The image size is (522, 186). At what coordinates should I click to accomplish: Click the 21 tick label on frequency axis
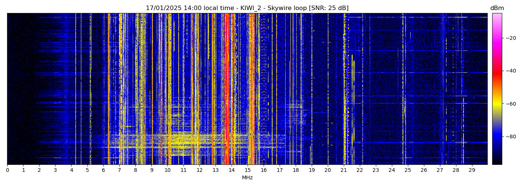[x=343, y=170]
